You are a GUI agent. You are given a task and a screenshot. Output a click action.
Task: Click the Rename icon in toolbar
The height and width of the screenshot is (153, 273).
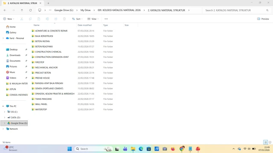[x=47, y=19]
